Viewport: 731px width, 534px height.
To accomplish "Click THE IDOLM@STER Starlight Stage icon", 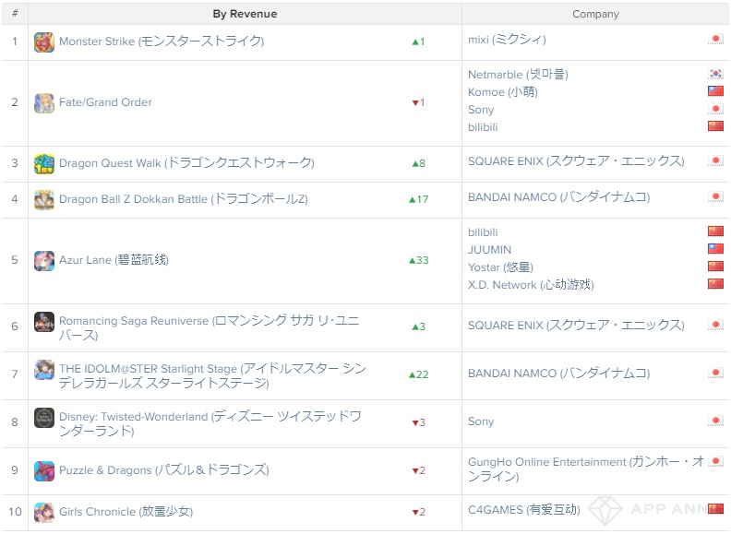I will click(x=43, y=370).
